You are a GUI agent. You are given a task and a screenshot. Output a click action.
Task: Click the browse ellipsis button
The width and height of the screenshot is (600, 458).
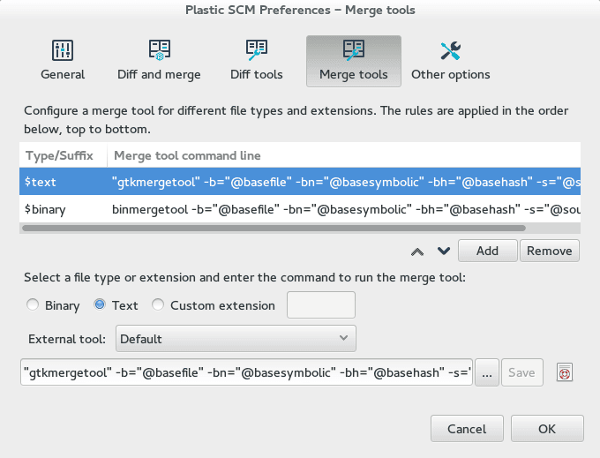pyautogui.click(x=487, y=372)
